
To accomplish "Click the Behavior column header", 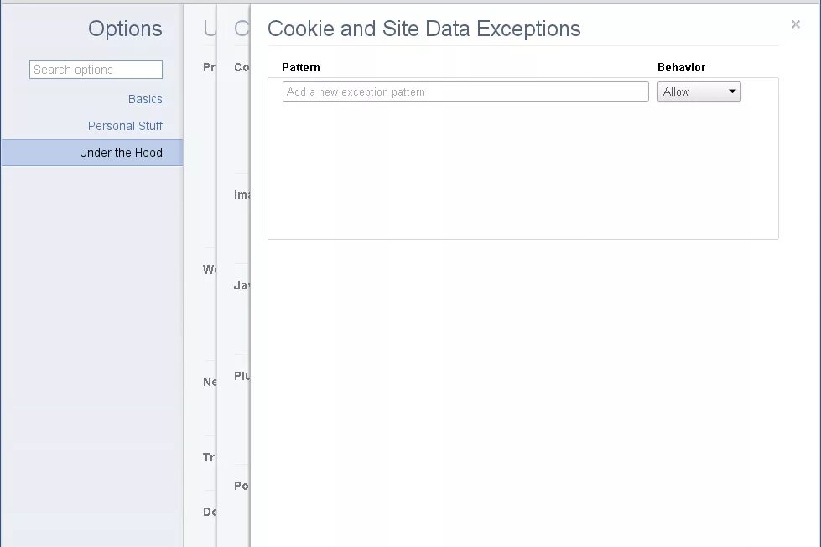I will pyautogui.click(x=681, y=68).
